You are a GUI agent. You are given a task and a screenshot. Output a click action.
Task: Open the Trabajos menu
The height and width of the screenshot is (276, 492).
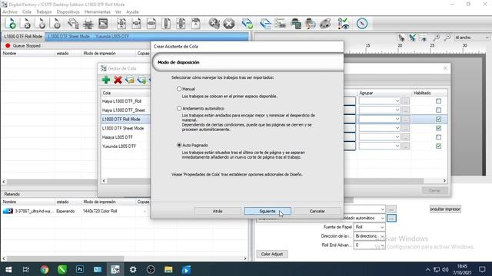(x=44, y=11)
